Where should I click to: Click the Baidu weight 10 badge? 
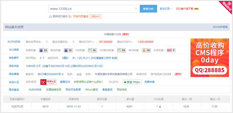43,50
